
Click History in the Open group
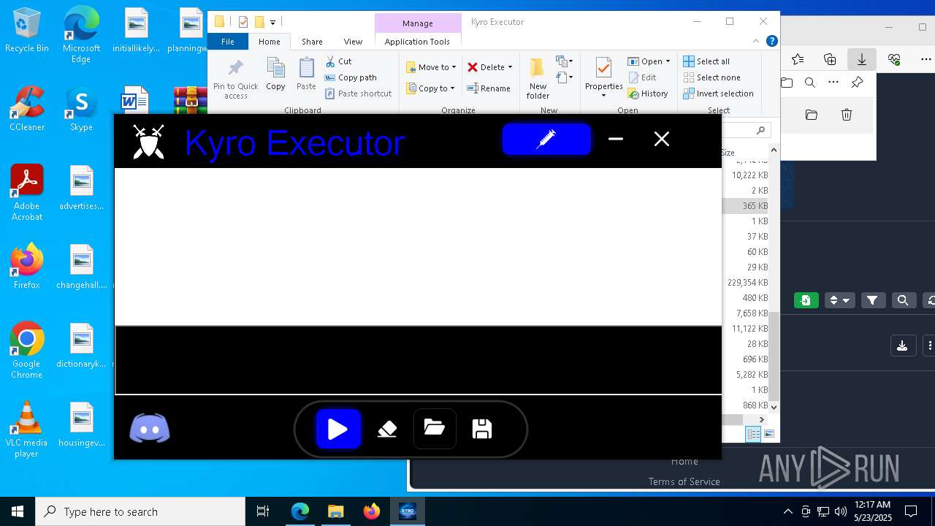coord(648,94)
